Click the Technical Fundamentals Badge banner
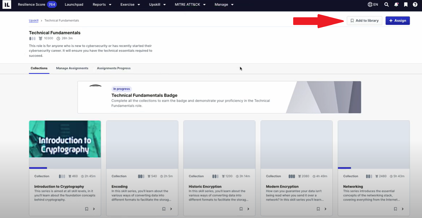The image size is (422, 218). click(219, 97)
